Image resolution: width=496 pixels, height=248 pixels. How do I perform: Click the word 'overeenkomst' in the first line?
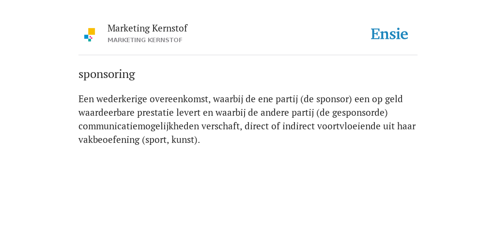pyautogui.click(x=180, y=99)
